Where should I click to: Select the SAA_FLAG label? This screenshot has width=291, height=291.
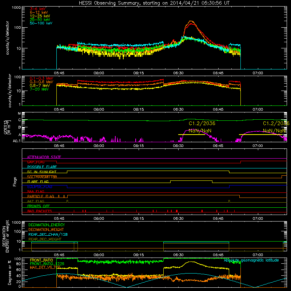[x=36, y=192]
